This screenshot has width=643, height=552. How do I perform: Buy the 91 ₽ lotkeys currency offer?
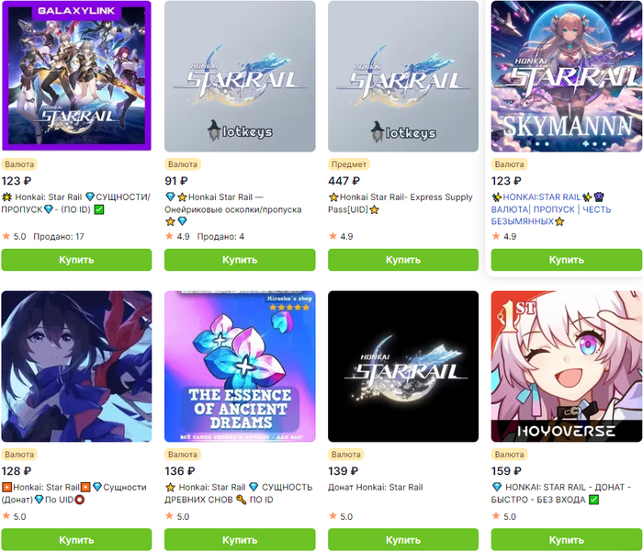point(240,260)
